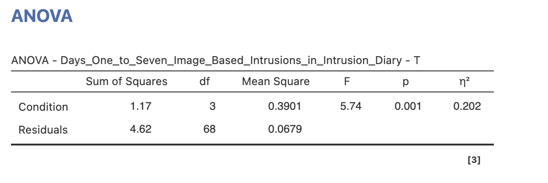The width and height of the screenshot is (548, 183).
Task: Click the F value 5.74
Action: coord(351,106)
